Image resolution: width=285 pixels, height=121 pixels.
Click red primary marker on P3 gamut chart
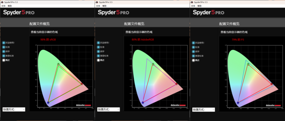click(x=272, y=84)
